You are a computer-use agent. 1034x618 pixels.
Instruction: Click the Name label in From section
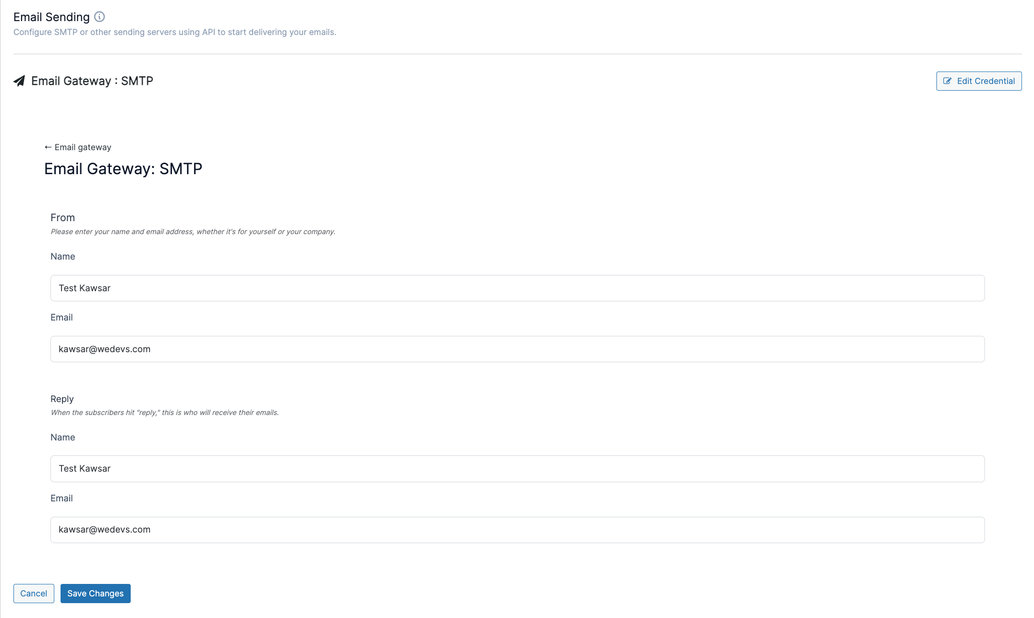(62, 256)
